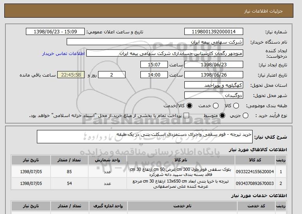
Task: Click the goods table تاریخ نیاز header
Action: pos(31,160)
